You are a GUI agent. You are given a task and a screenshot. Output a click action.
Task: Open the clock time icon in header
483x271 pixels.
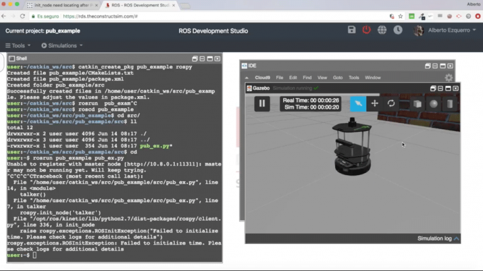point(397,30)
